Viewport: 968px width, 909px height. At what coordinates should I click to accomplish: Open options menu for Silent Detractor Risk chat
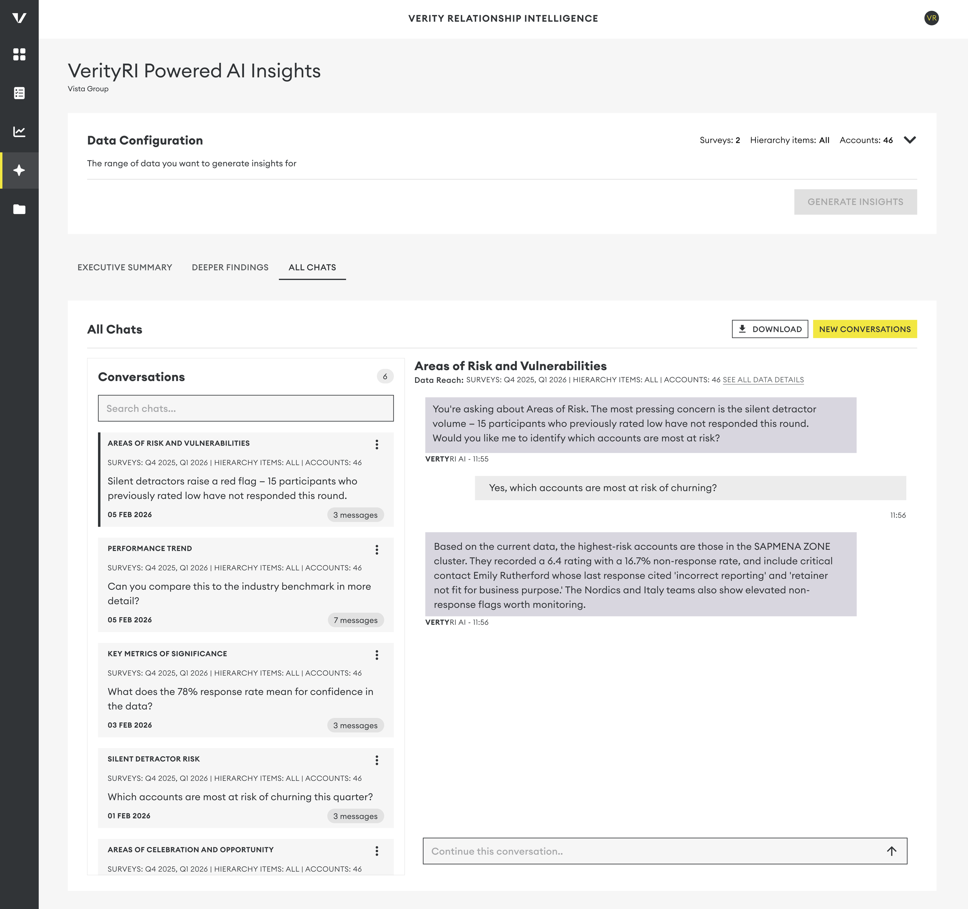click(x=376, y=760)
